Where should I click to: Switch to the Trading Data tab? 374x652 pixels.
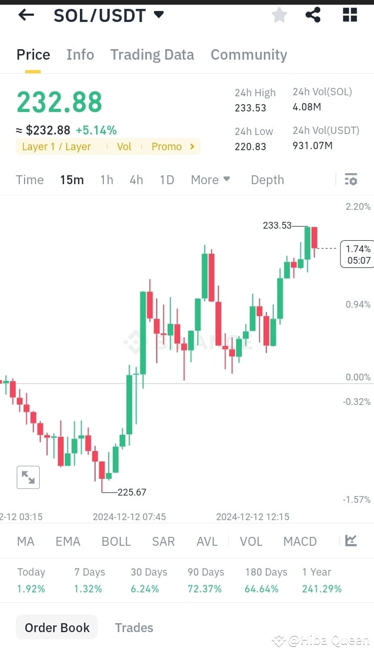(x=152, y=54)
